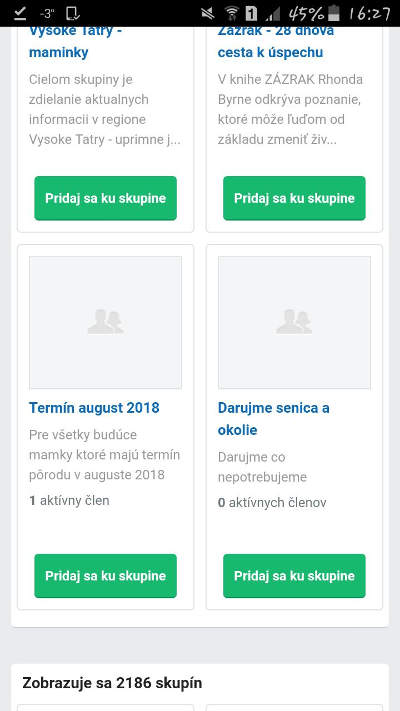This screenshot has width=400, height=711.
Task: Open the "Zázrak - 28 dnova cesta k úspechu" title
Action: tap(276, 42)
